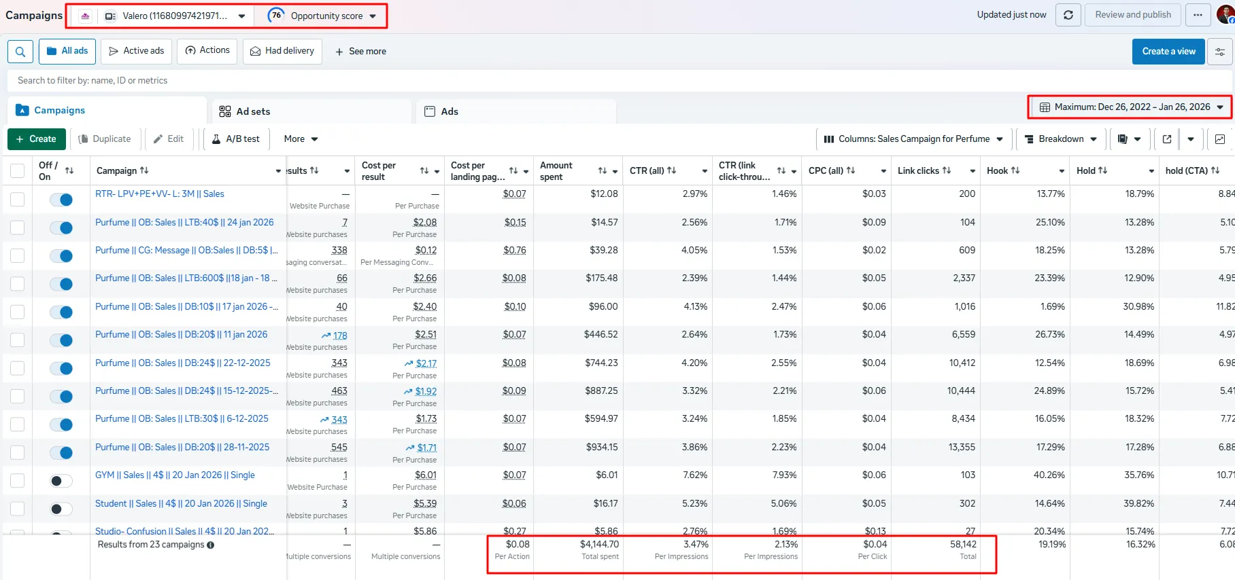The width and height of the screenshot is (1235, 580).
Task: Open the three-dots more options menu
Action: pos(1198,15)
